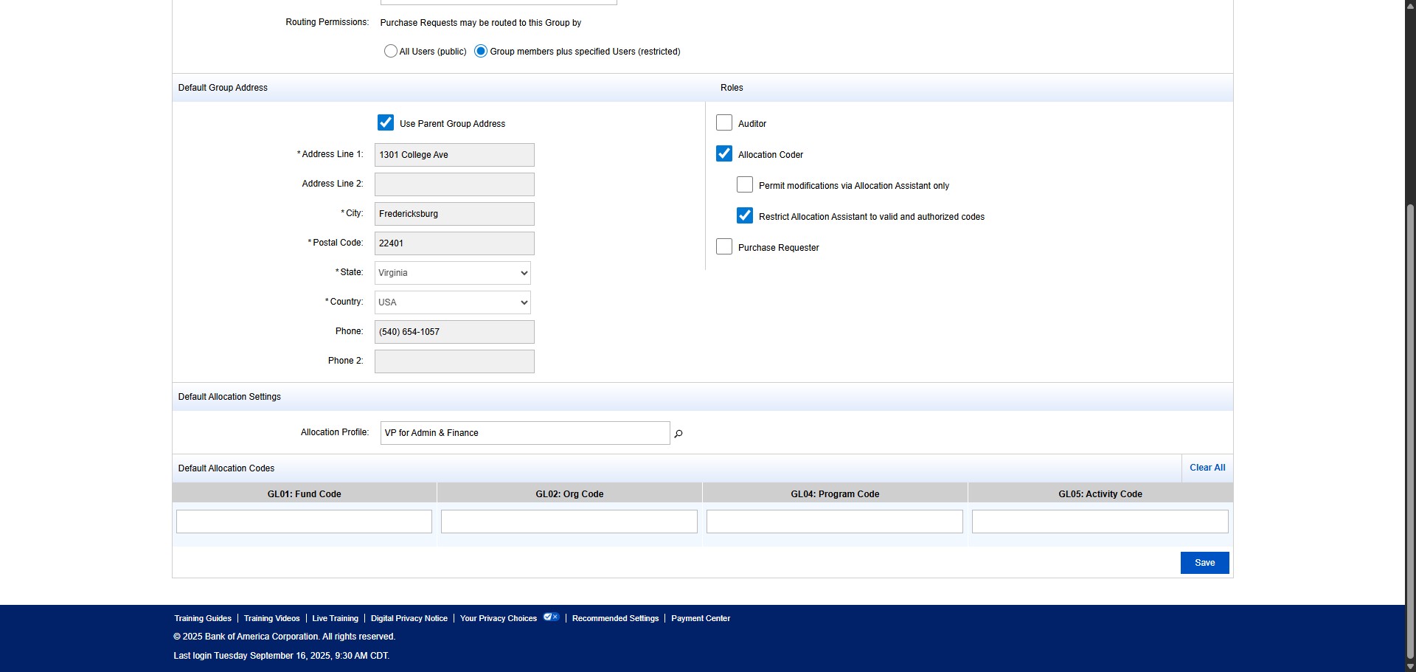The height and width of the screenshot is (672, 1416).
Task: Click the scrollbar down arrow
Action: point(1409,665)
